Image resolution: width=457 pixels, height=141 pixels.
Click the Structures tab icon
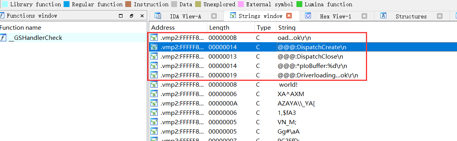click(x=384, y=16)
